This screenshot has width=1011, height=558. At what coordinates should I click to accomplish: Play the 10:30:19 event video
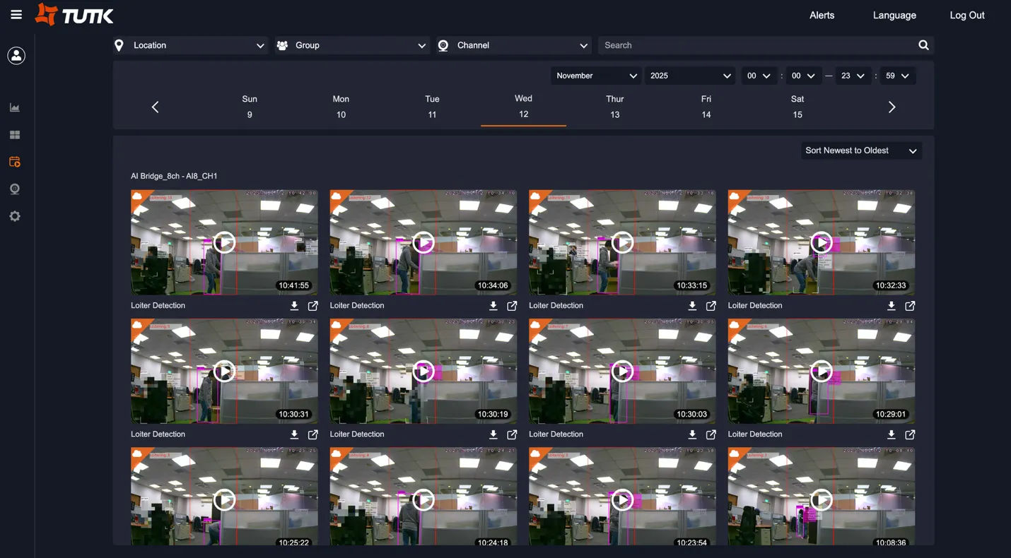tap(423, 371)
